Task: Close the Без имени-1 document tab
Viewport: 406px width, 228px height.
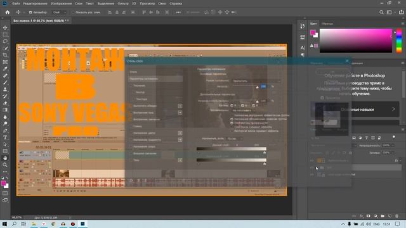Action: 68,20
